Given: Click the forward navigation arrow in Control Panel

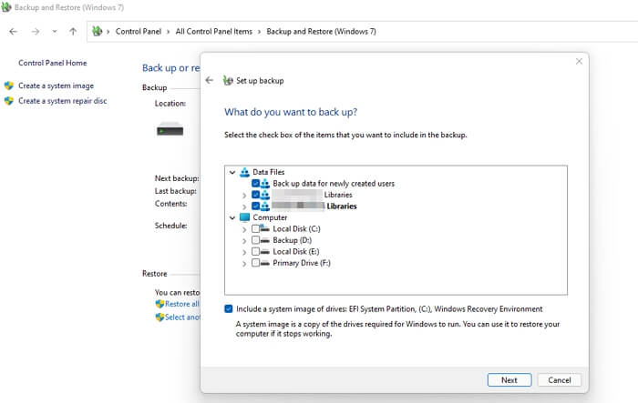Looking at the screenshot, I should 36,31.
